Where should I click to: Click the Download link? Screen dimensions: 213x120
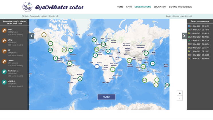coord(34,16)
